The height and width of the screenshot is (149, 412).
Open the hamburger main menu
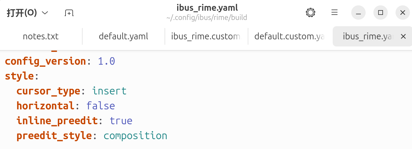[335, 13]
